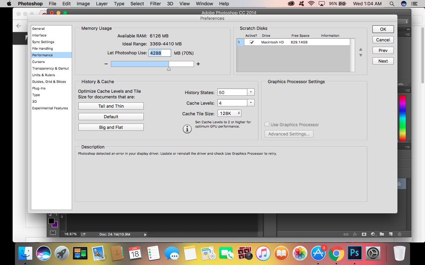Toggle the Quick Mask mode icon
This screenshot has height=265, width=425.
coord(53,233)
